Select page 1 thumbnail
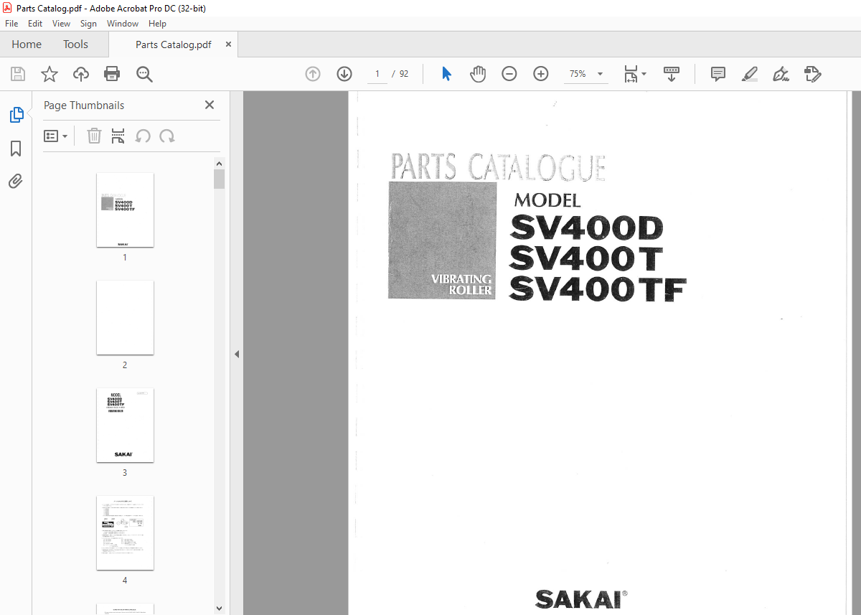Viewport: 861px width, 615px height. [x=125, y=210]
